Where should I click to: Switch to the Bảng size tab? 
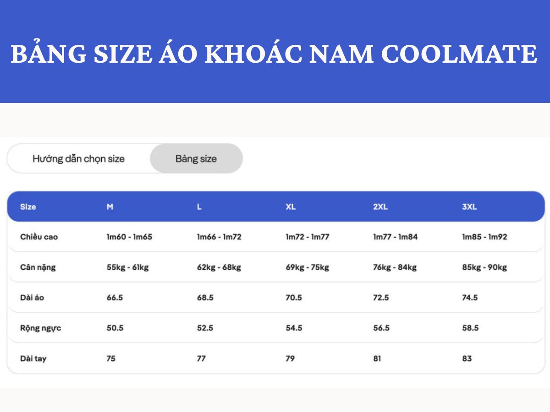pyautogui.click(x=196, y=158)
